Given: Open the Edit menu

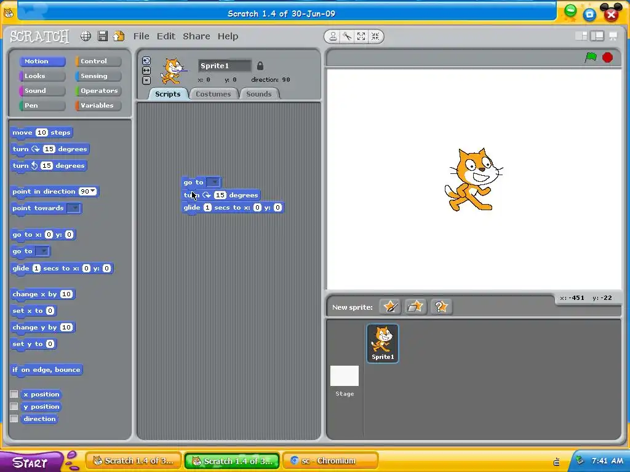Looking at the screenshot, I should [x=166, y=36].
